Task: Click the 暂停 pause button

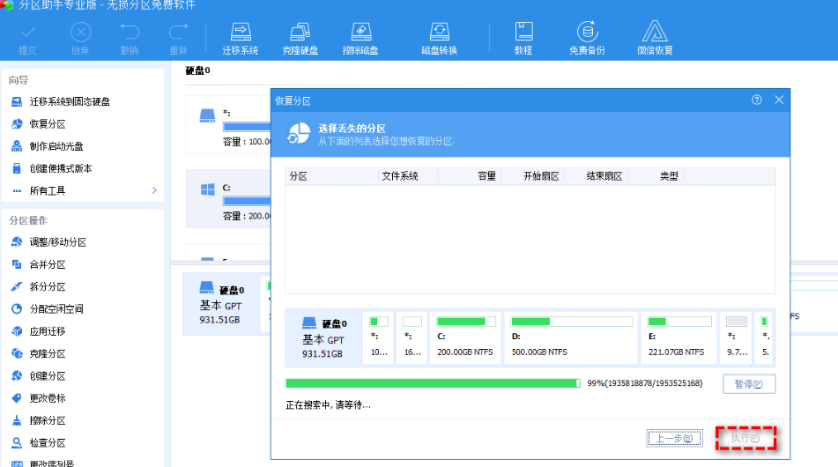Action: (749, 384)
